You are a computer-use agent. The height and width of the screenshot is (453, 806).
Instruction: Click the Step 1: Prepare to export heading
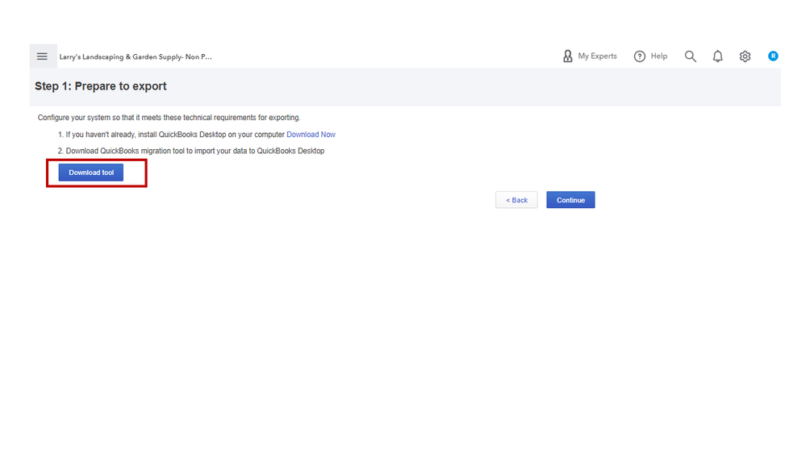[x=101, y=86]
